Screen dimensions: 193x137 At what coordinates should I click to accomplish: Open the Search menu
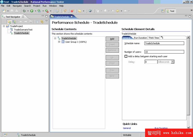point(27,6)
